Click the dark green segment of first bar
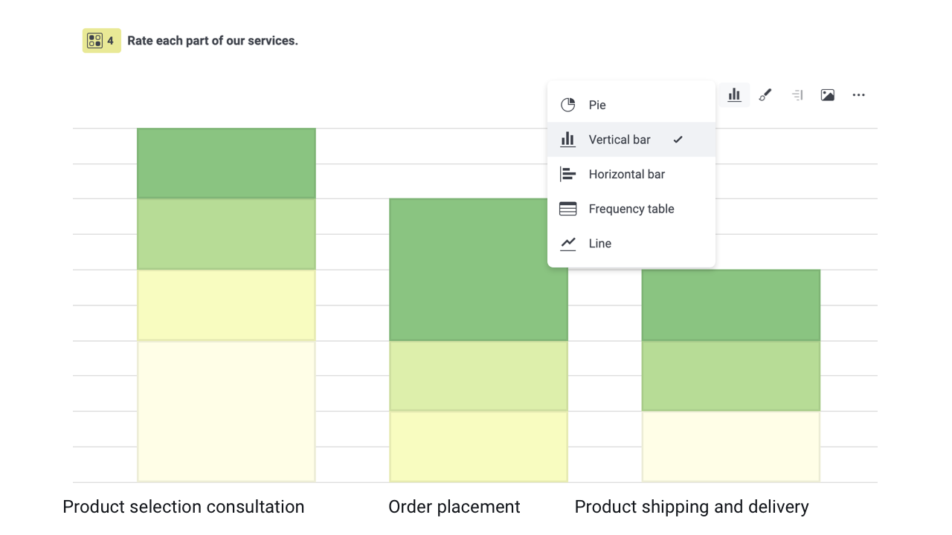The height and width of the screenshot is (535, 952). 226,162
